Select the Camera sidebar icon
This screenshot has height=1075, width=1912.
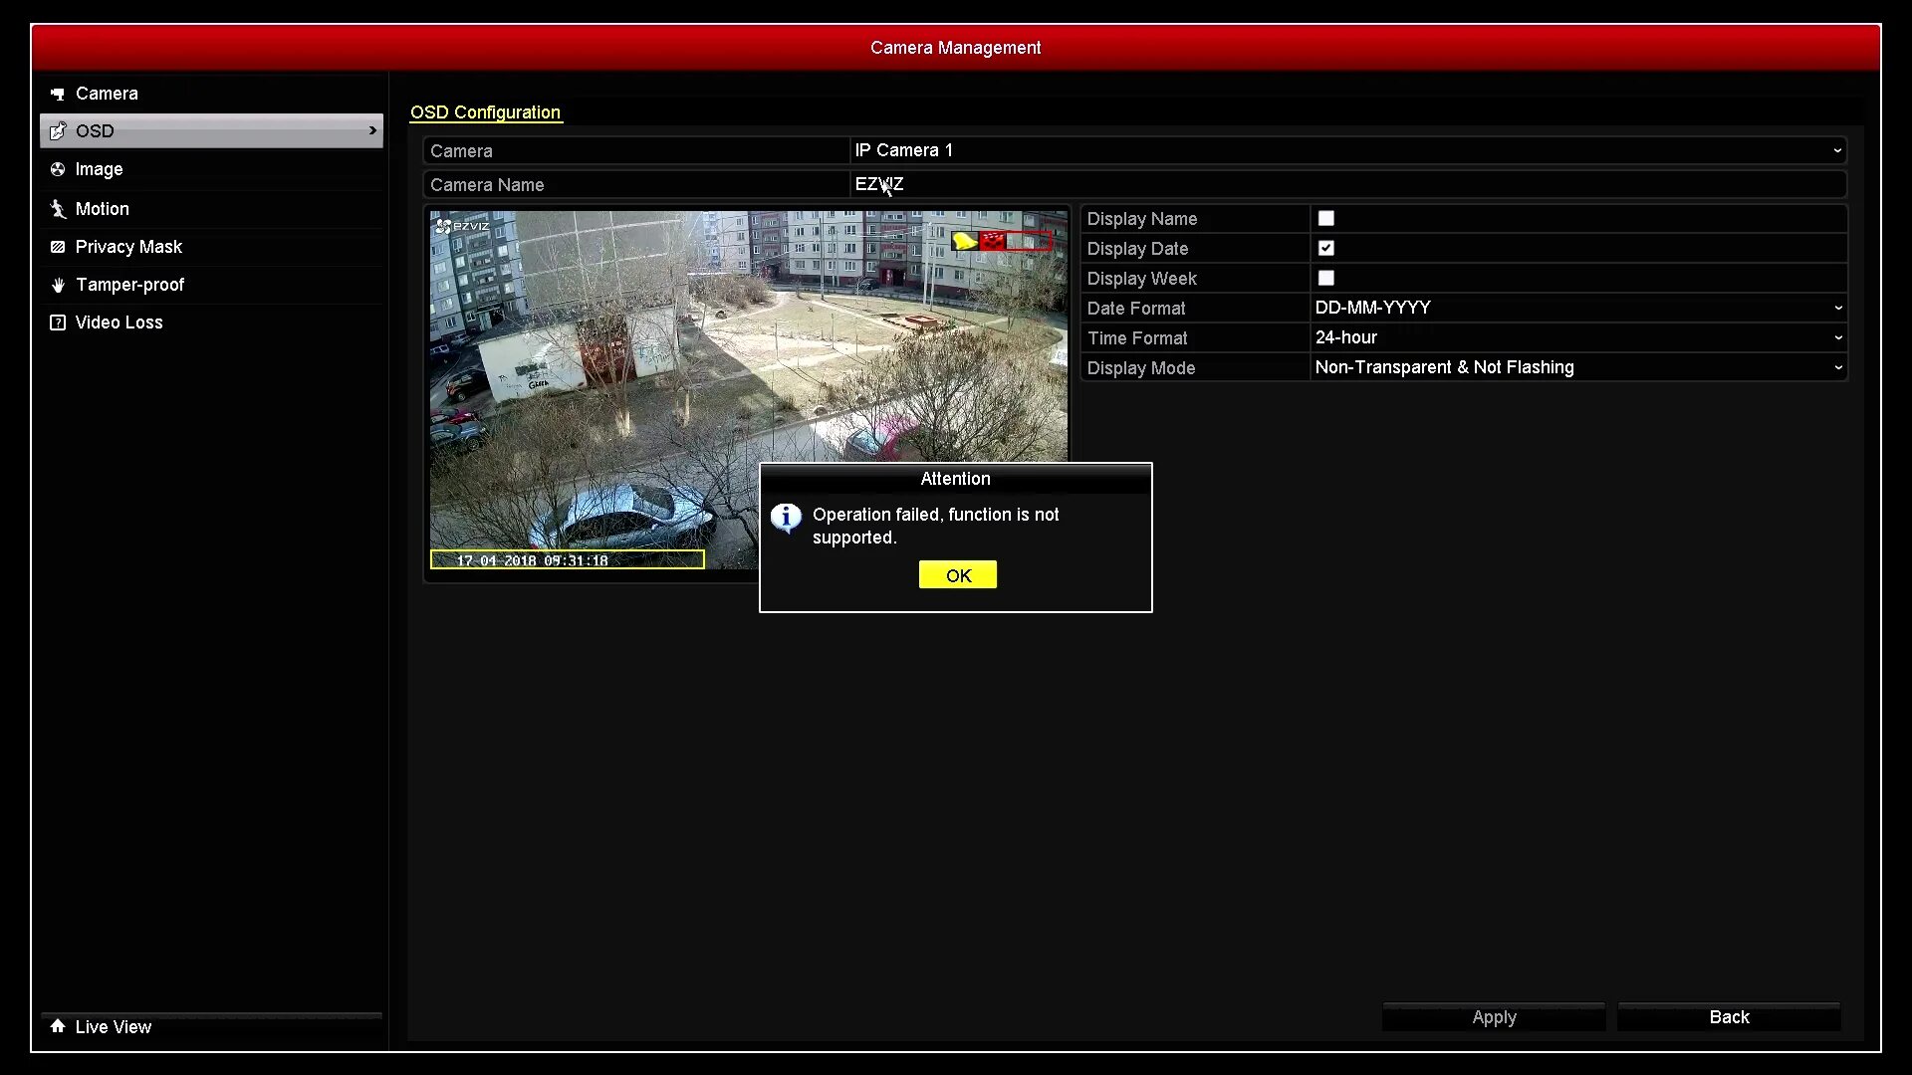tap(58, 93)
